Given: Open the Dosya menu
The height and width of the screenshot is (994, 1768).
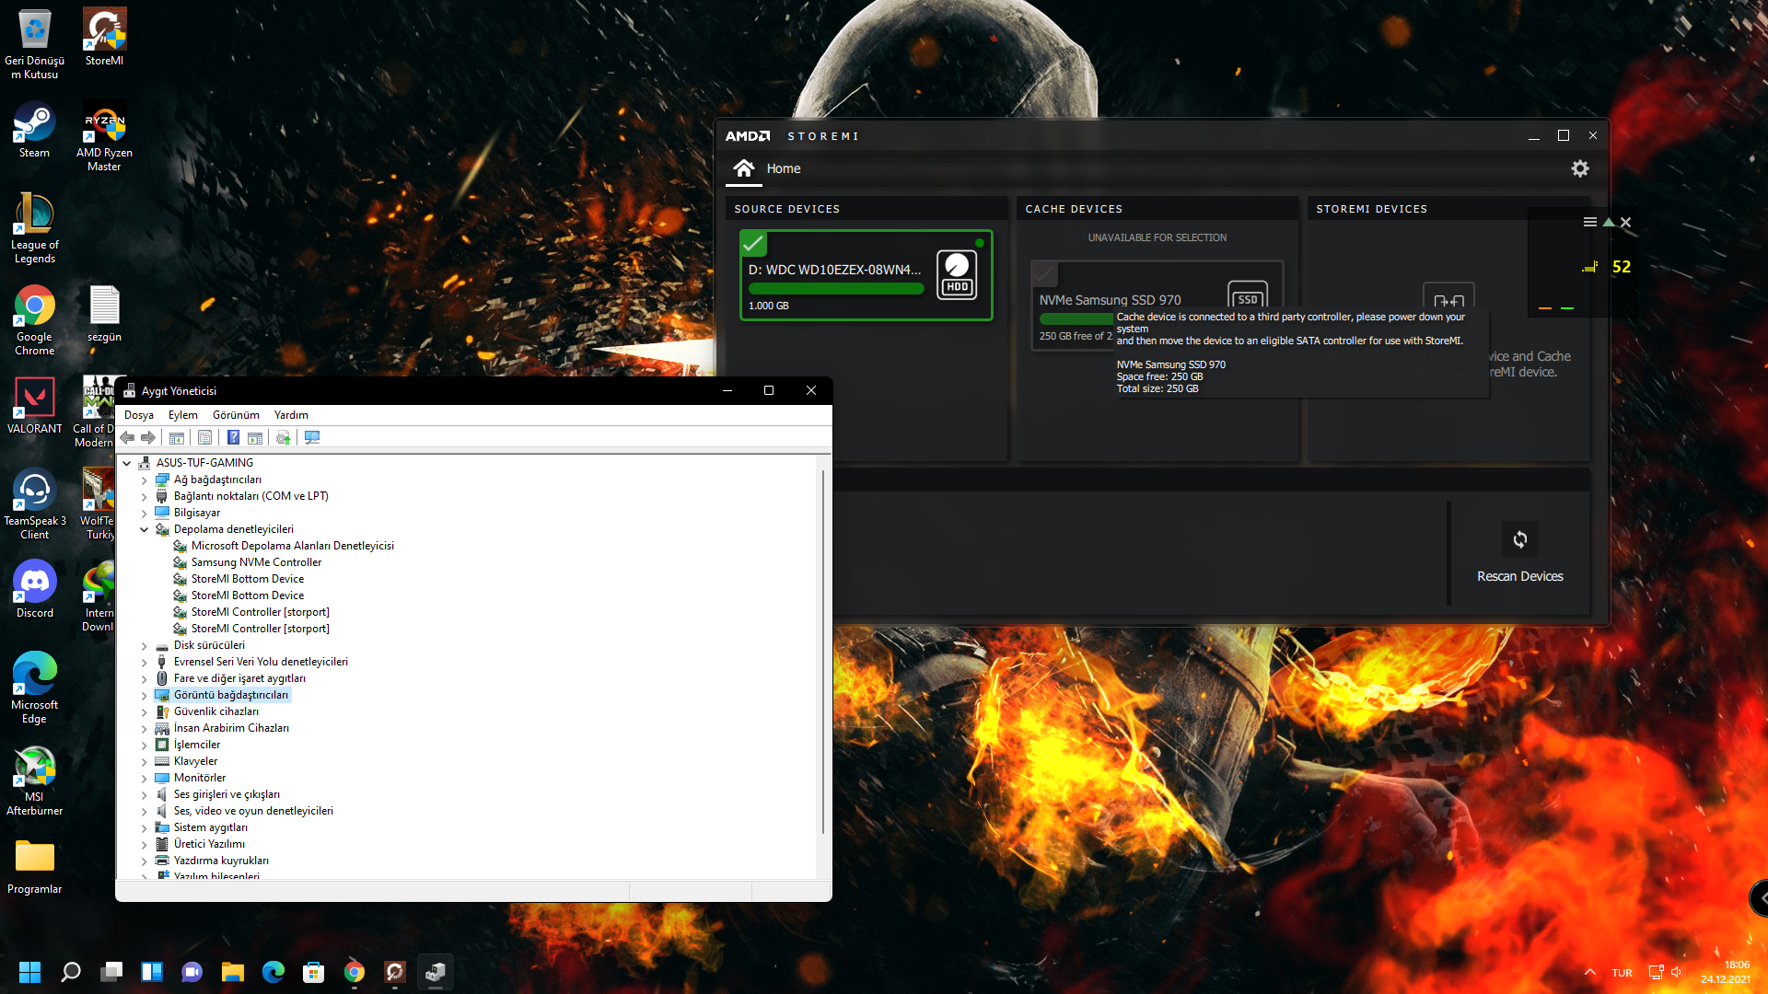Looking at the screenshot, I should 139,415.
